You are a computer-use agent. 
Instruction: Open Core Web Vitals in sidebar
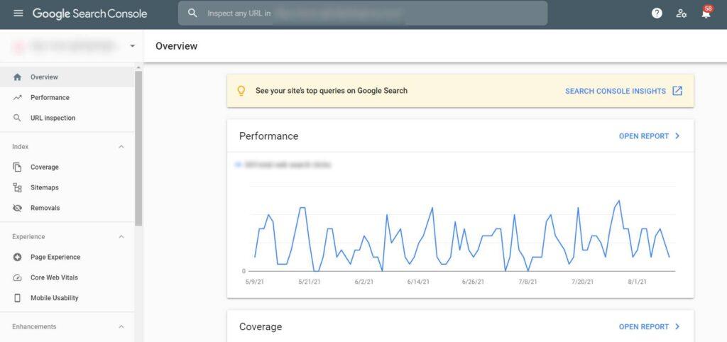(67, 277)
